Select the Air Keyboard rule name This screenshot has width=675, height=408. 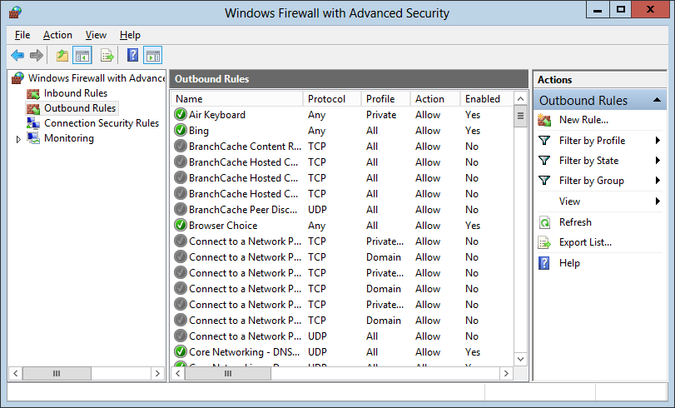[217, 115]
